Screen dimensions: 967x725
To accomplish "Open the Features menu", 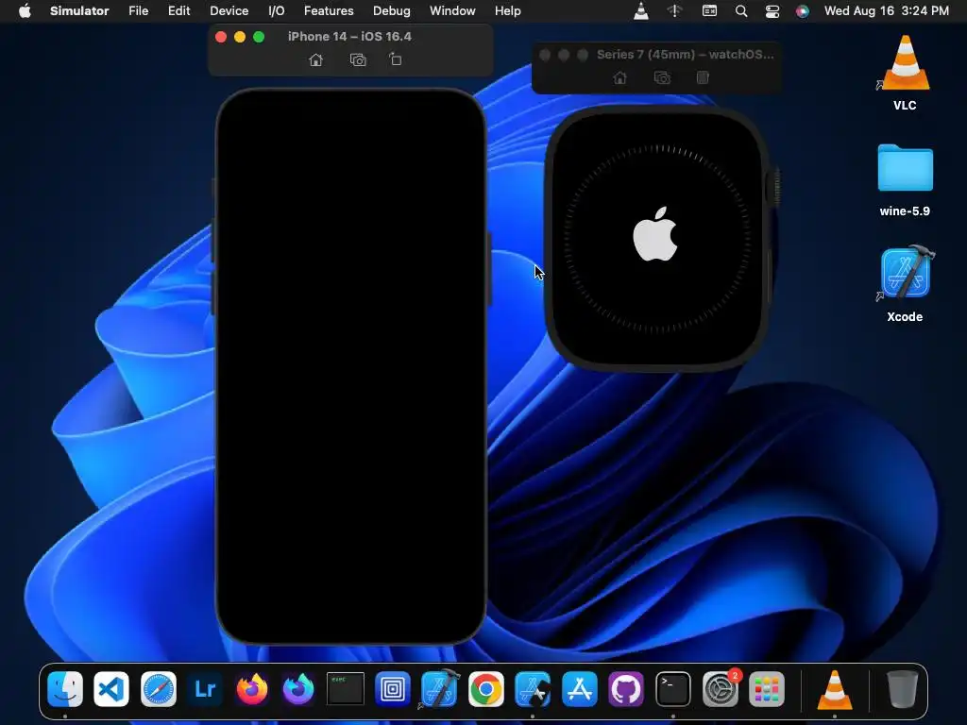I will [329, 10].
